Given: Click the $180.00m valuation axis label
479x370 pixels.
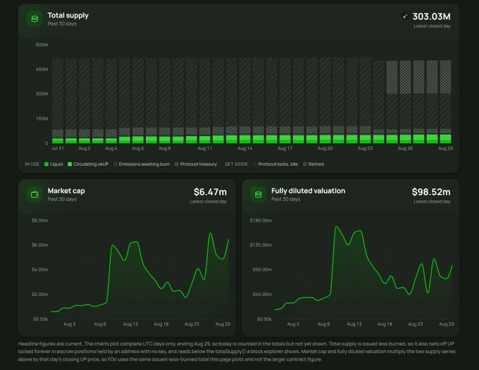Looking at the screenshot, I should 261,221.
